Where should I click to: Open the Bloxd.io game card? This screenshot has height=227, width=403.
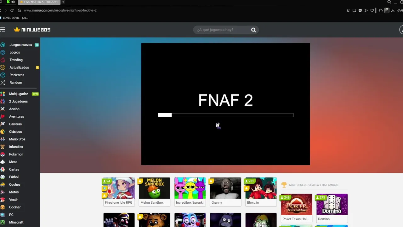(x=261, y=192)
